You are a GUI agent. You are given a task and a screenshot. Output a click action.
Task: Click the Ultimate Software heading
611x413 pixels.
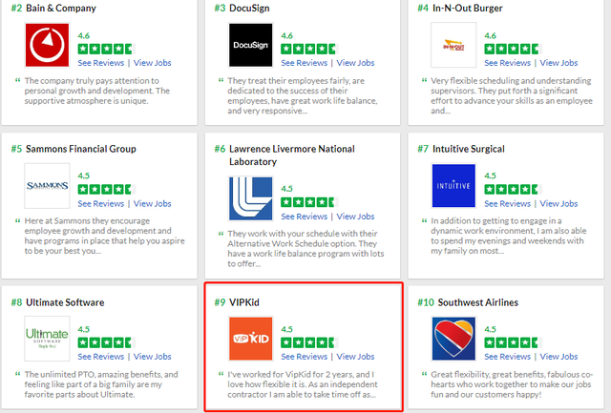[65, 302]
